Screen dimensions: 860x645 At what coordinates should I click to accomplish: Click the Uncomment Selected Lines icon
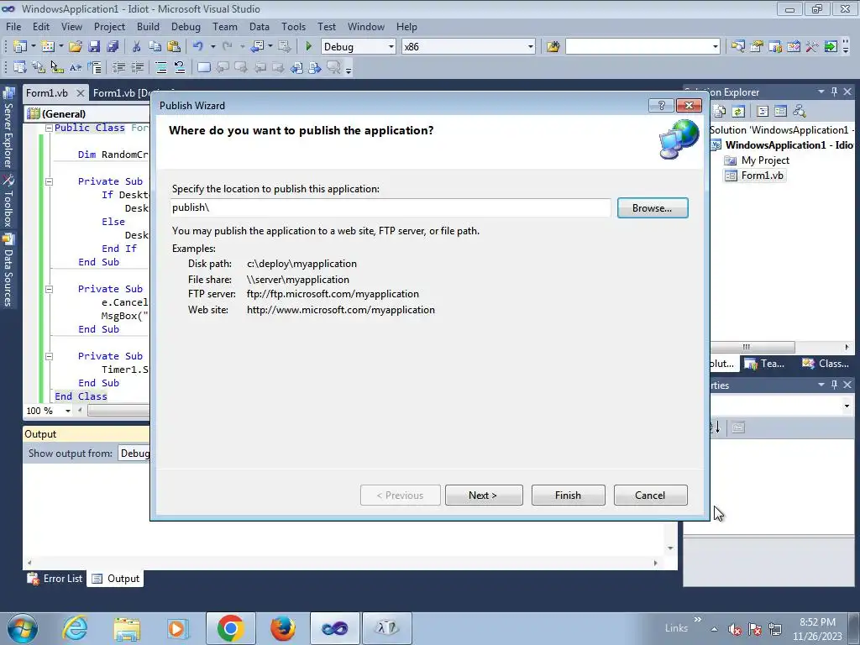[180, 67]
